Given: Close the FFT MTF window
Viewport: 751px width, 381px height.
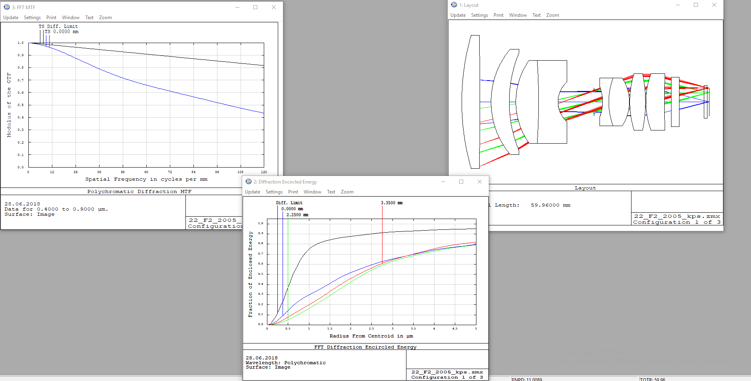Looking at the screenshot, I should click(x=274, y=7).
